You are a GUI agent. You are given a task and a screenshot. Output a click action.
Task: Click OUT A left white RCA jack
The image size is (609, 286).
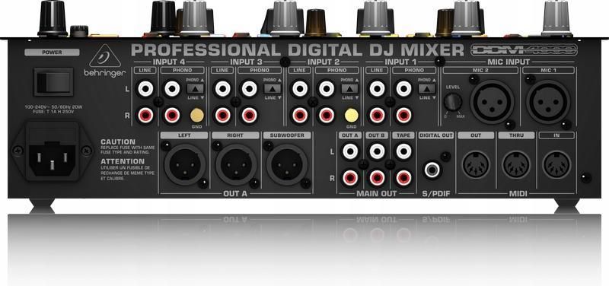coord(350,151)
